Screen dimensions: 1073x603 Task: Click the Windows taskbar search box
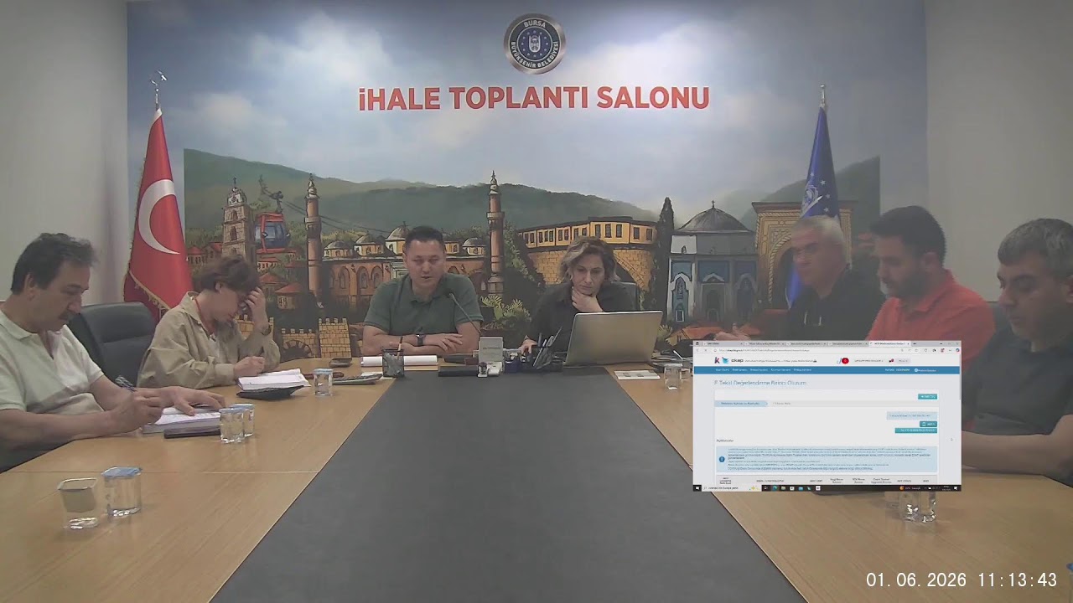click(x=731, y=487)
